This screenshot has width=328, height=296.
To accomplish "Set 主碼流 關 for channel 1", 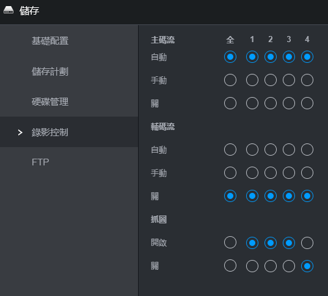I will pyautogui.click(x=252, y=103).
